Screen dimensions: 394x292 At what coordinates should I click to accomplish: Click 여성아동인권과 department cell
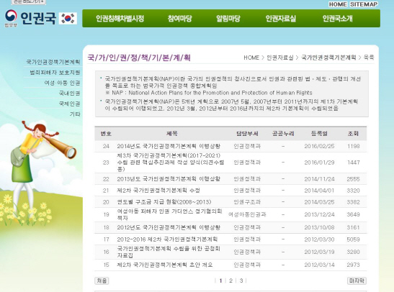coord(247,214)
